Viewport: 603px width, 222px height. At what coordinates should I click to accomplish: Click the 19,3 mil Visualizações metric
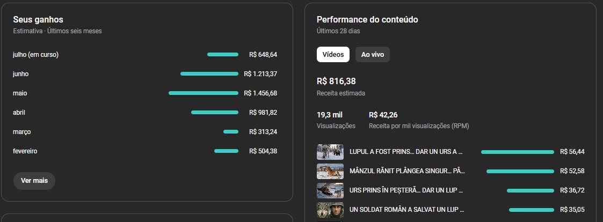[x=336, y=120]
